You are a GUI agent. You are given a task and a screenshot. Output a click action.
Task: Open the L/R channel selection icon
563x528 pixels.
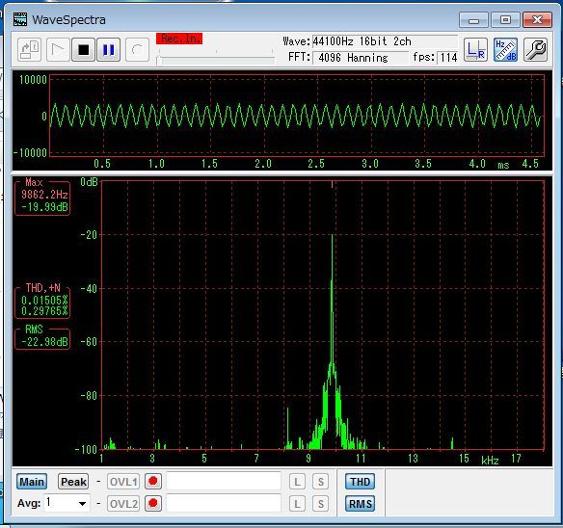(x=475, y=49)
